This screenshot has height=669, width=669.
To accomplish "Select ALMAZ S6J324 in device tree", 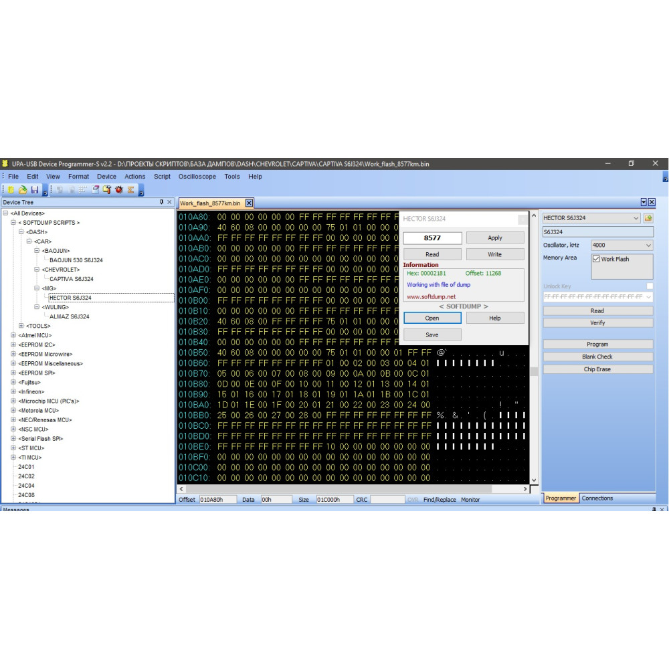I will 69,316.
